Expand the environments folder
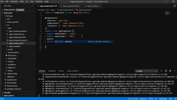This screenshot has height=100, width=177. (13, 52)
